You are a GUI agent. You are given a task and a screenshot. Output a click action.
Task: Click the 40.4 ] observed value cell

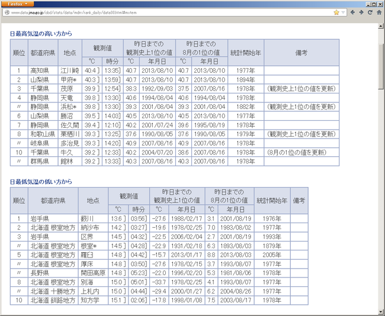(x=92, y=70)
